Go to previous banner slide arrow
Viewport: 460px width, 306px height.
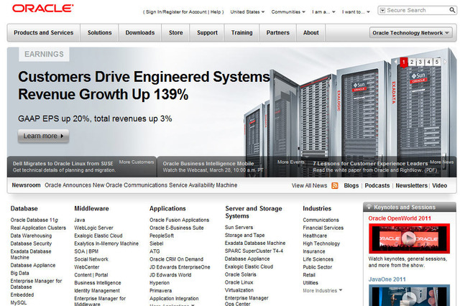tap(396, 62)
